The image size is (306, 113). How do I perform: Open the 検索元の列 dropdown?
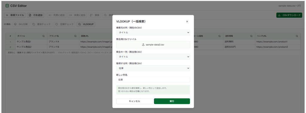point(153,32)
